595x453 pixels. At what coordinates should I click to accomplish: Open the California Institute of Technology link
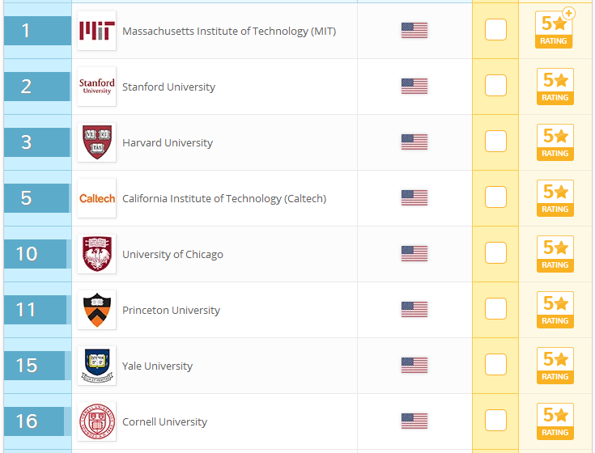pos(224,199)
